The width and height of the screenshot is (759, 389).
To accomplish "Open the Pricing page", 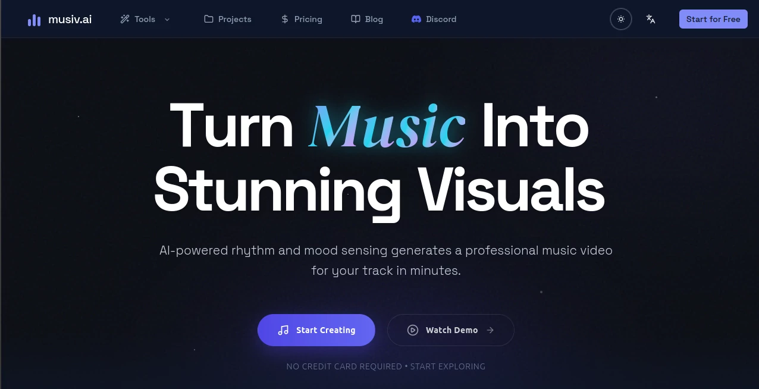I will pos(308,19).
